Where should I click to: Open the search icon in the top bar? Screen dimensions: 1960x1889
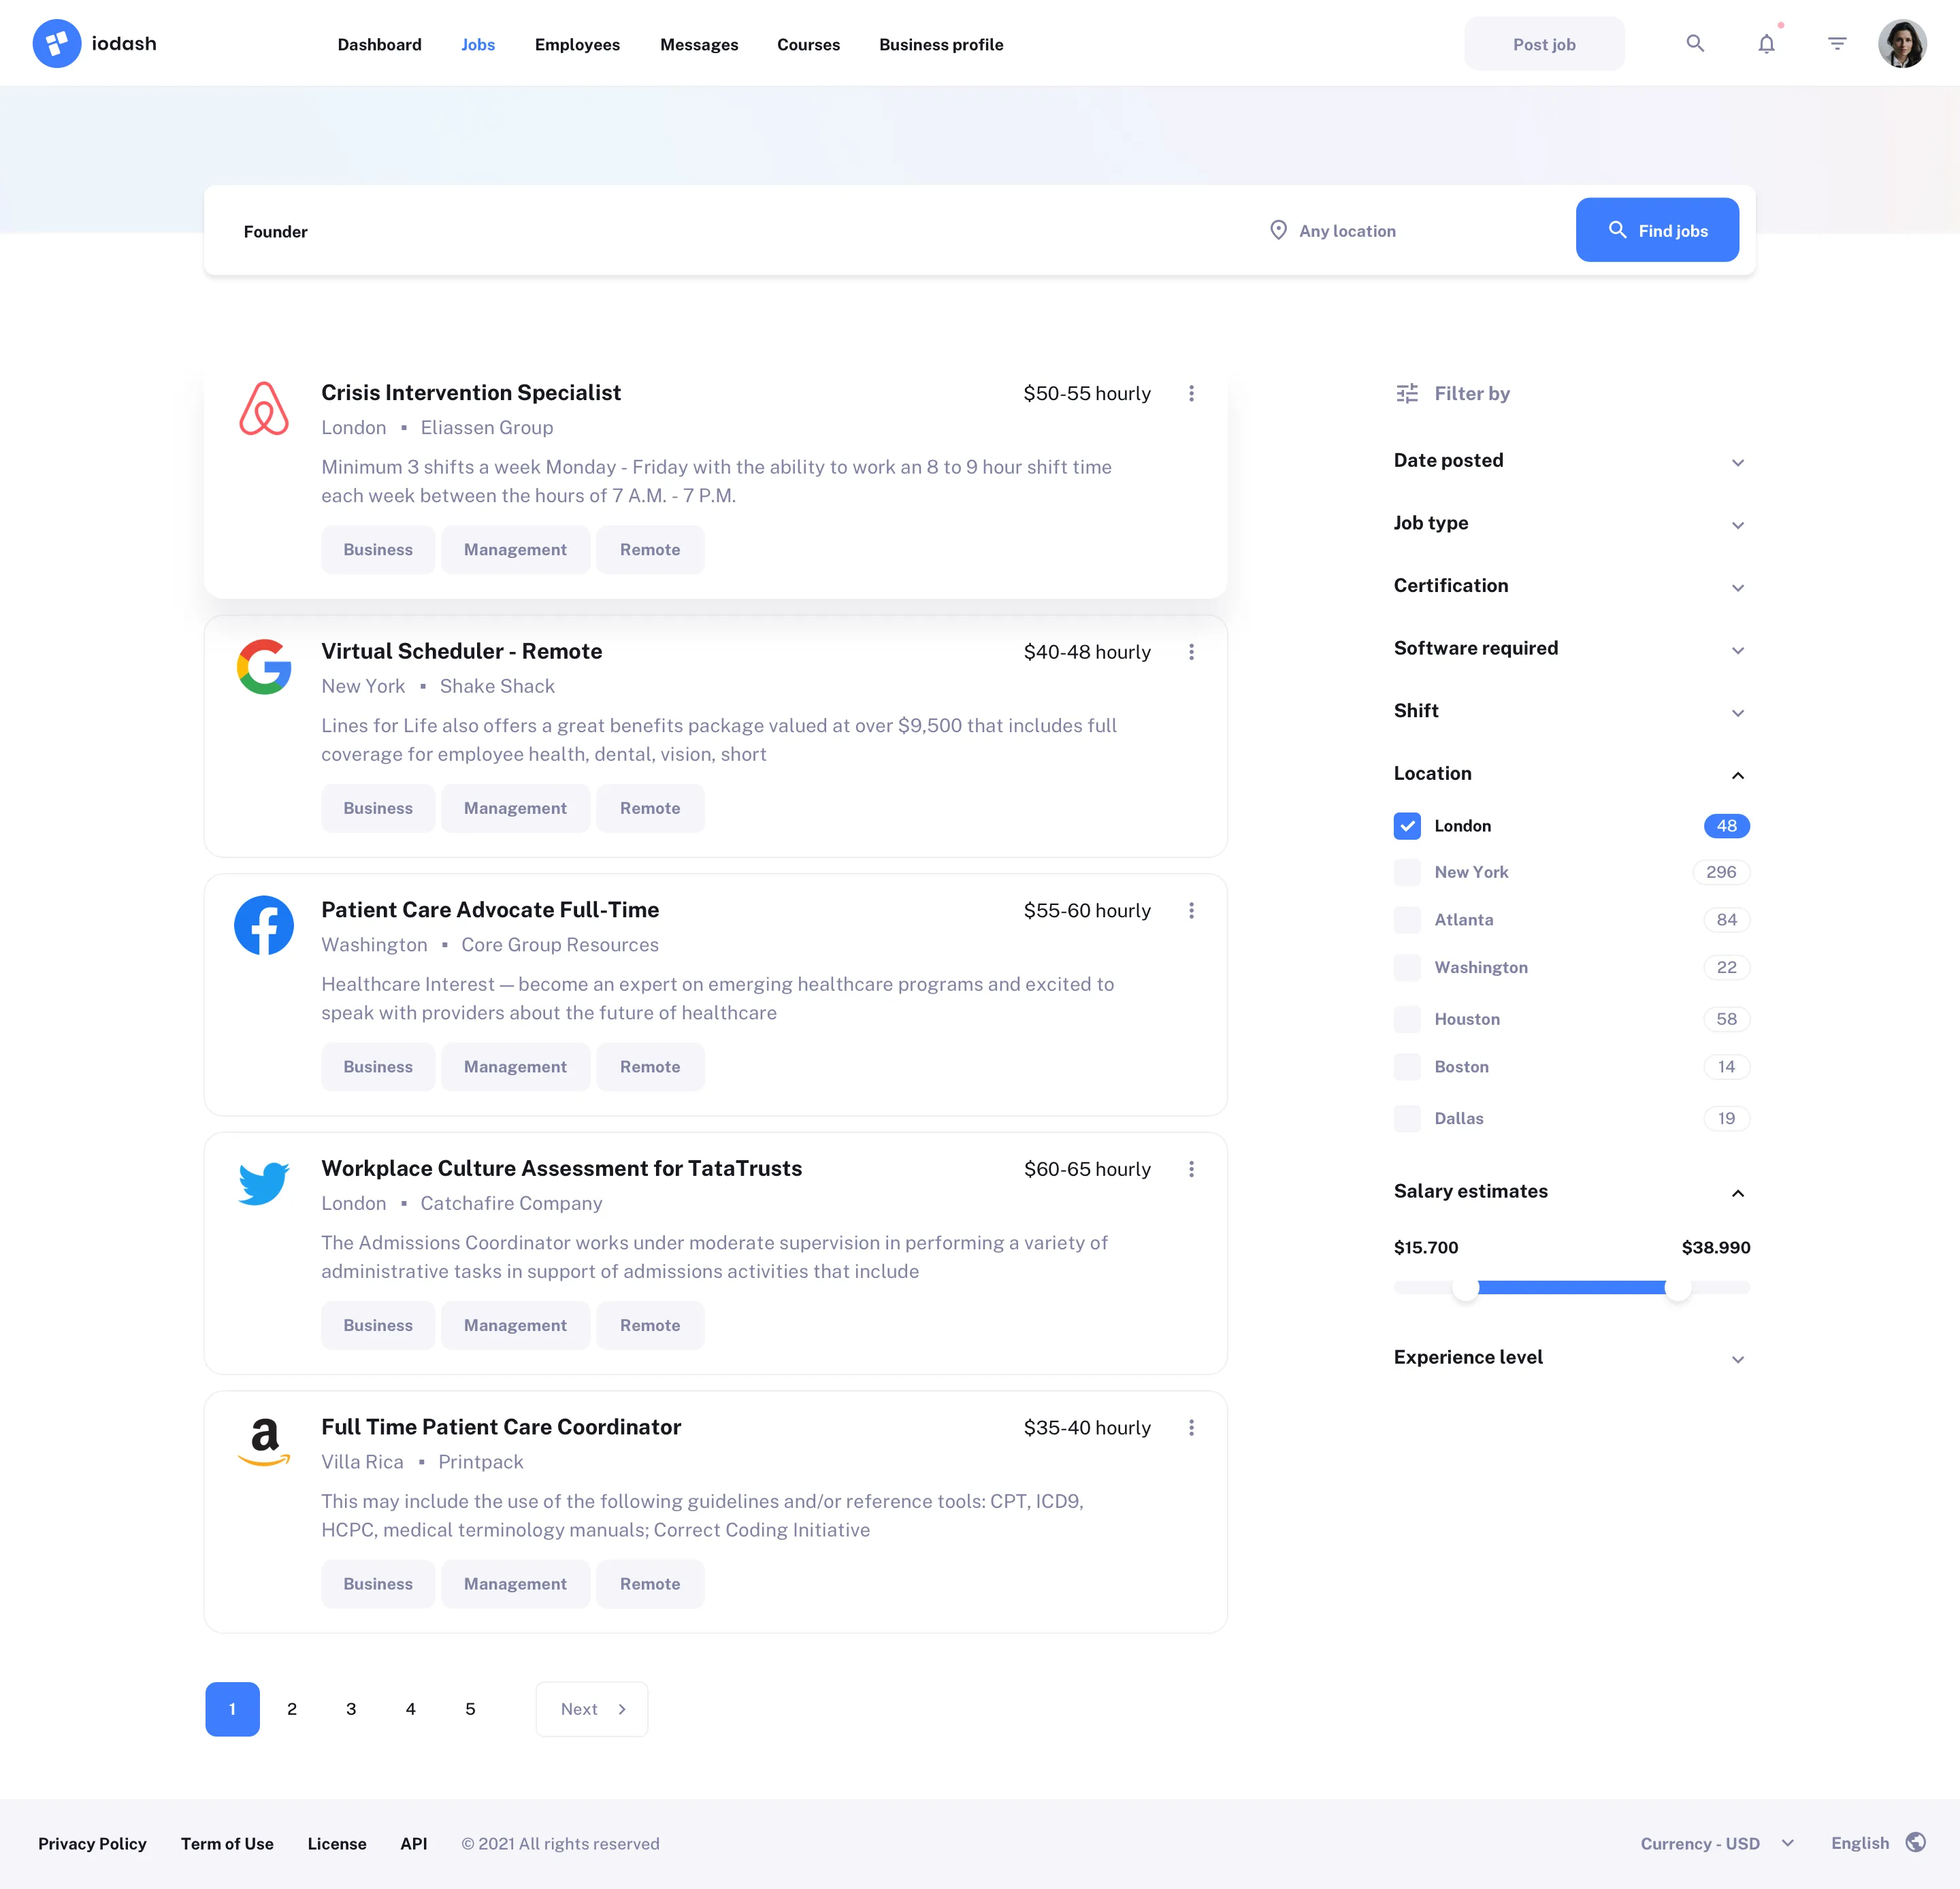tap(1696, 43)
